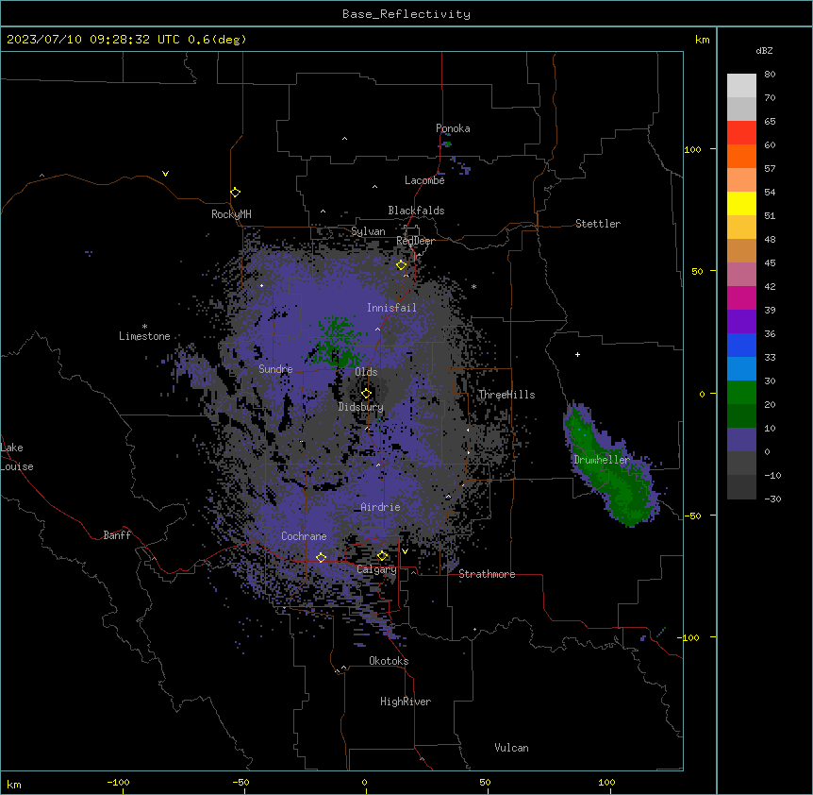Click the ThreeHills city label
Image resolution: width=813 pixels, height=795 pixels.
coord(506,395)
